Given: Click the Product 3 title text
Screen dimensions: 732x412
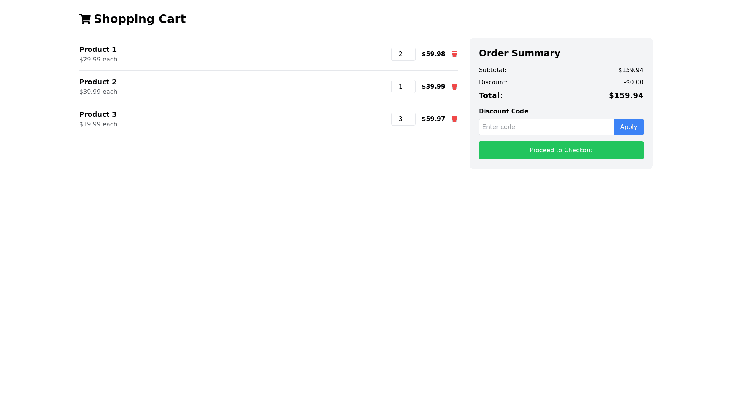Looking at the screenshot, I should point(98,114).
